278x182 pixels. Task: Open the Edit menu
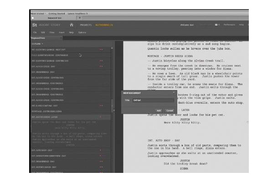click(x=43, y=33)
